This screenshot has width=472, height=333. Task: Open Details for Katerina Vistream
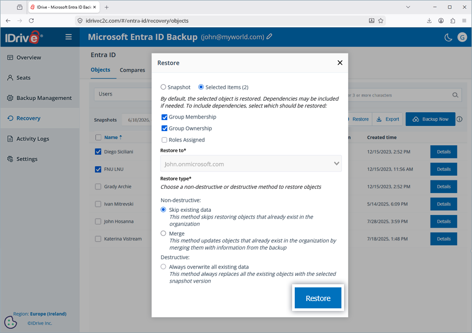coord(444,239)
